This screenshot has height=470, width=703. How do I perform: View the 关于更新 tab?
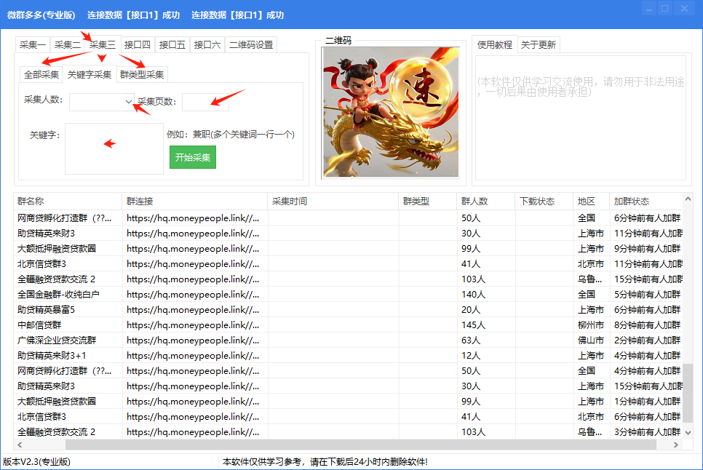(538, 45)
